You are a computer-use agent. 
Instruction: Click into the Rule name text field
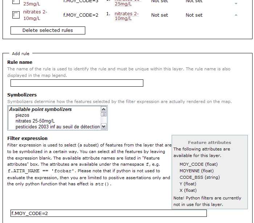point(77,83)
